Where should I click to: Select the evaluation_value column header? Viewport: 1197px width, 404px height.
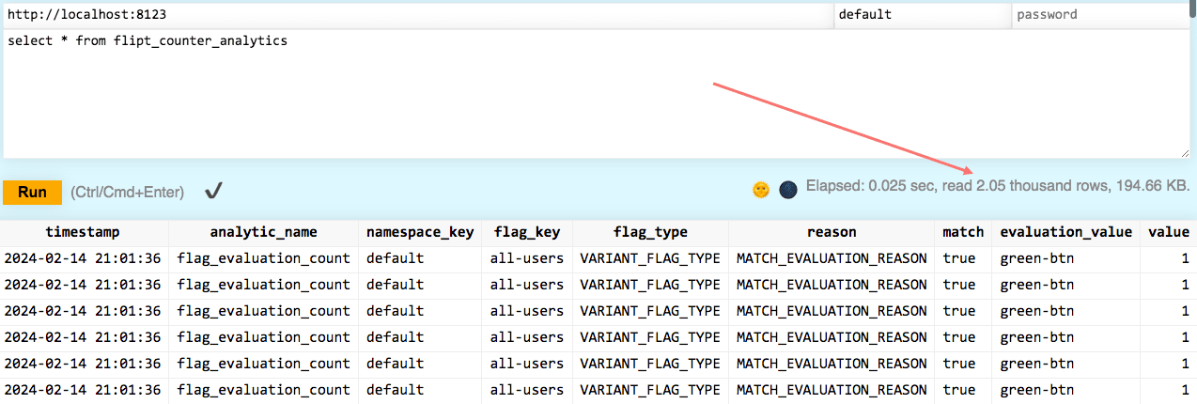pyautogui.click(x=1065, y=232)
